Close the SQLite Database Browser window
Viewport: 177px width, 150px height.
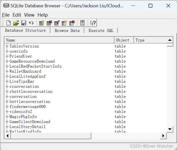coord(168,6)
